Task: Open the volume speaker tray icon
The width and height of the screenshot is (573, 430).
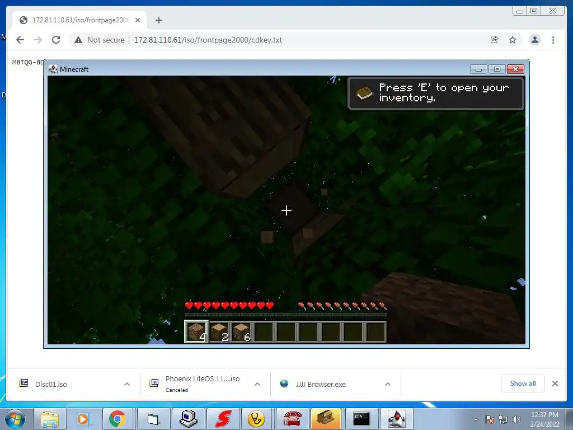Action: click(516, 419)
